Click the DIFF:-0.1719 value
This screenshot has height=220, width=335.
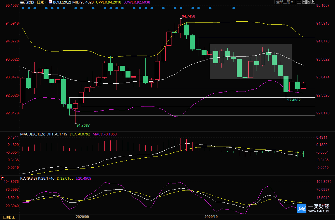(57, 134)
